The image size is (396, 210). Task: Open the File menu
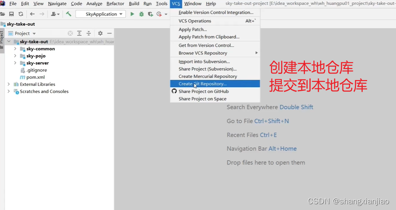13,4
